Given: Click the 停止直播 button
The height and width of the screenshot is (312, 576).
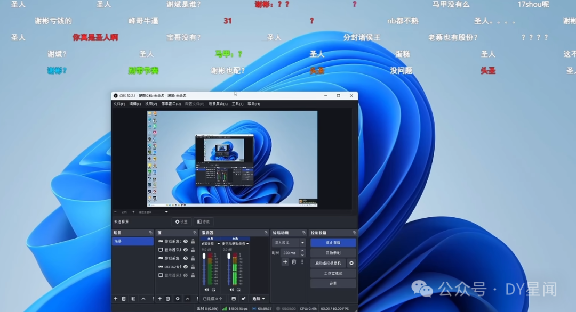Looking at the screenshot, I should click(333, 243).
